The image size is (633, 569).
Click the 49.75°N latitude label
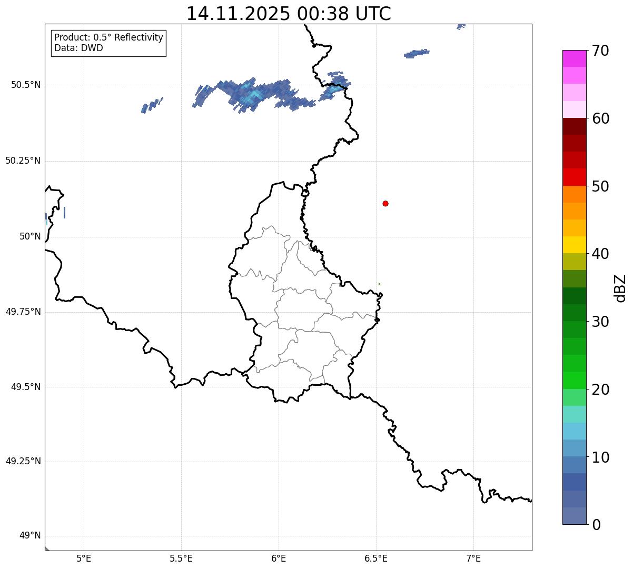[23, 312]
